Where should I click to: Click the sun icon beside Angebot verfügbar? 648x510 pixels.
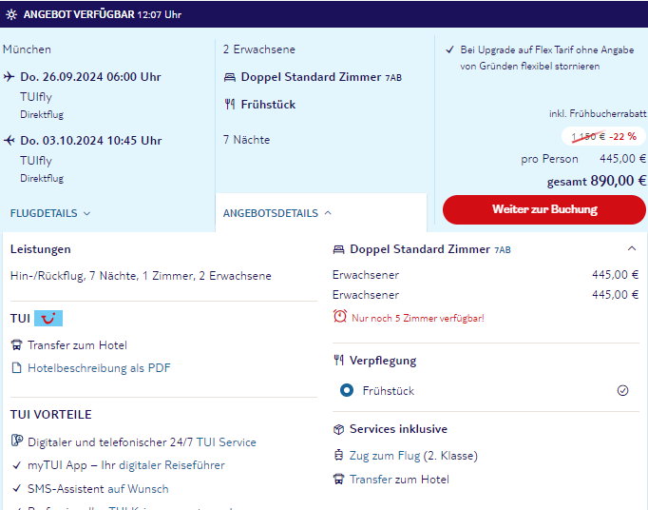(11, 14)
